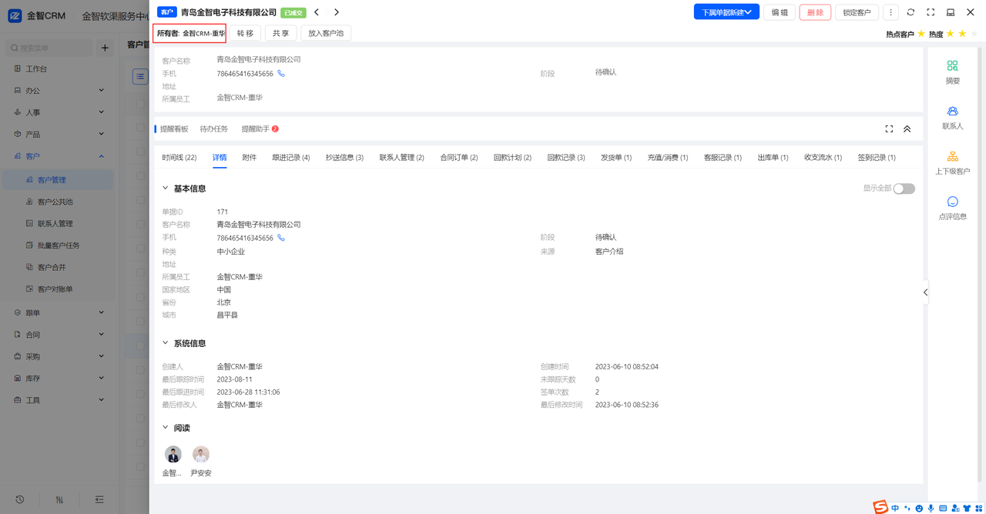Switch to the 时间线 (22) tab

[x=179, y=158]
